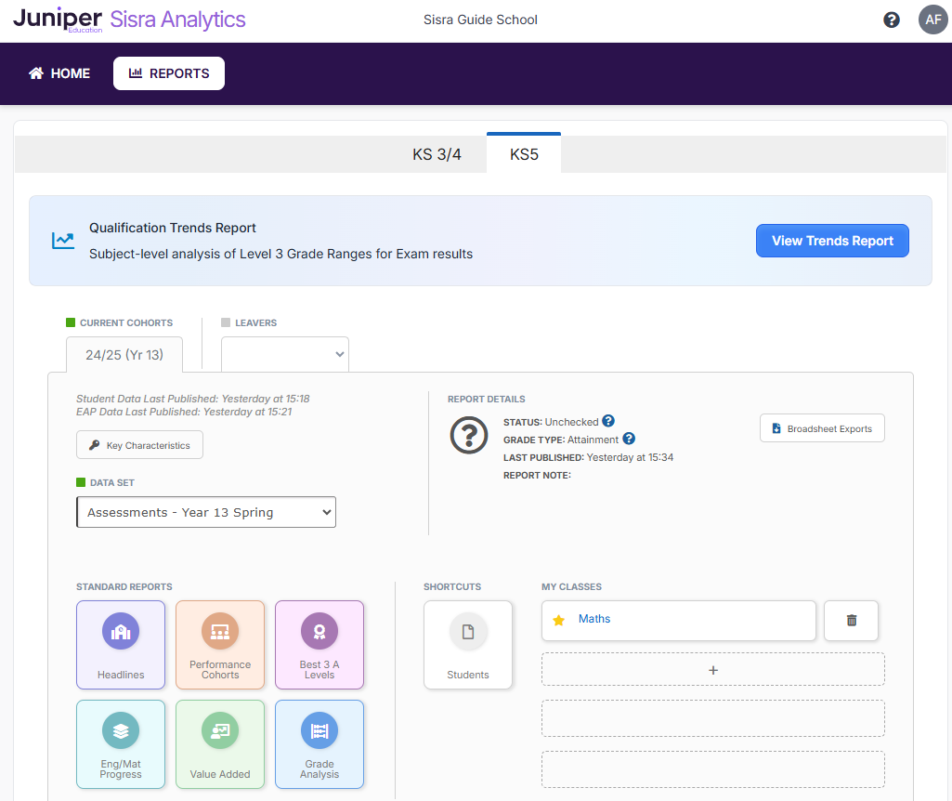Open the Data Set dropdown
This screenshot has width=952, height=801.
click(x=206, y=512)
